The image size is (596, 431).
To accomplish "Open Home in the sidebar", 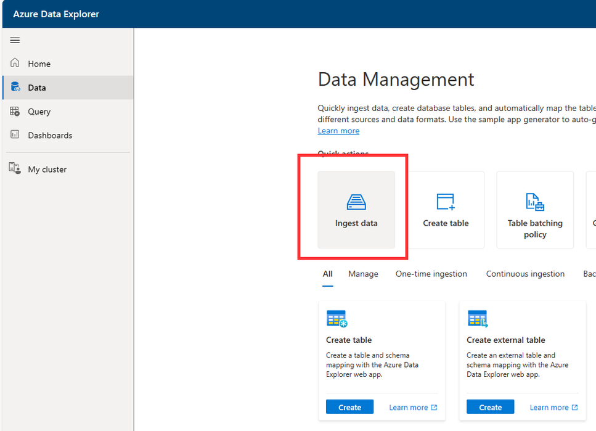I will 68,64.
